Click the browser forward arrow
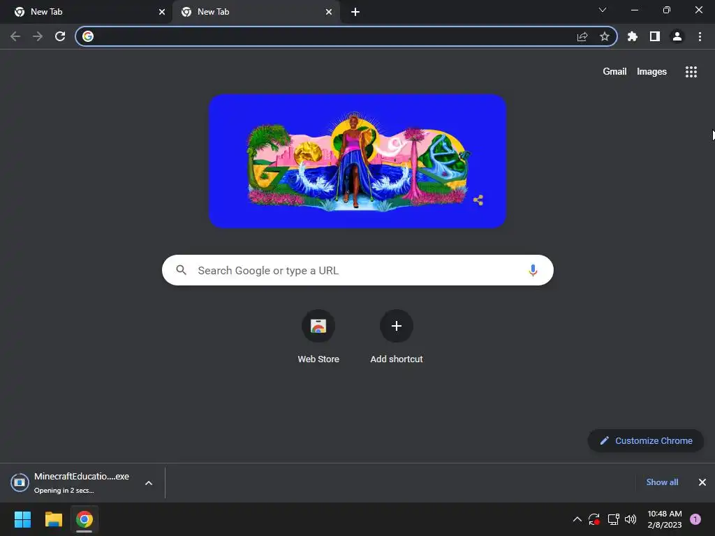This screenshot has height=536, width=715. (38, 36)
